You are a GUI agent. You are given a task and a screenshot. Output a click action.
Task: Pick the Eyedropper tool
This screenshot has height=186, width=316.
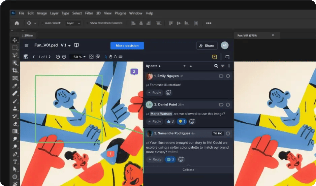15,86
